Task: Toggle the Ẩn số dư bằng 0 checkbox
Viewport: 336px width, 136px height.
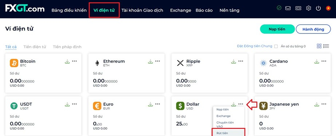Action: tap(276, 46)
